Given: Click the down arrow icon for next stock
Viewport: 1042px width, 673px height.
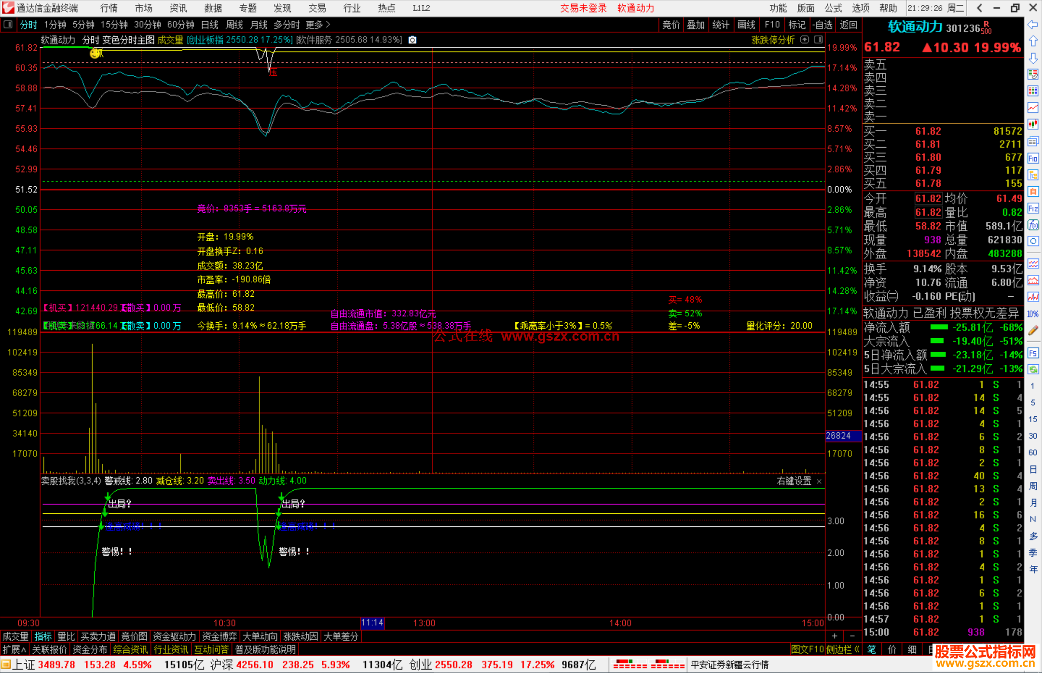Looking at the screenshot, I should (x=1033, y=58).
